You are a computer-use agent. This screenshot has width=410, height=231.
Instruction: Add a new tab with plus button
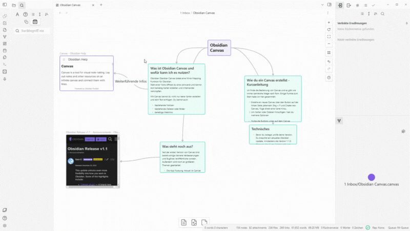click(101, 5)
